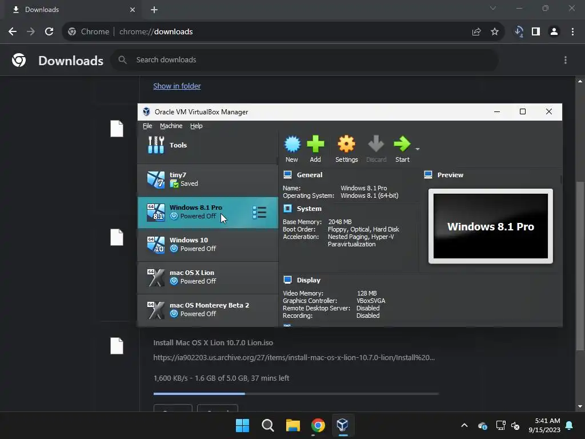The width and height of the screenshot is (585, 439).
Task: Click the VirtualBox taskbar icon
Action: [x=343, y=425]
